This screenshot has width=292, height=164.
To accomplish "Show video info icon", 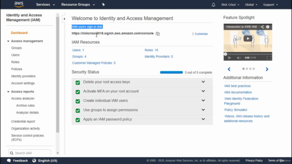I will coord(268,27).
